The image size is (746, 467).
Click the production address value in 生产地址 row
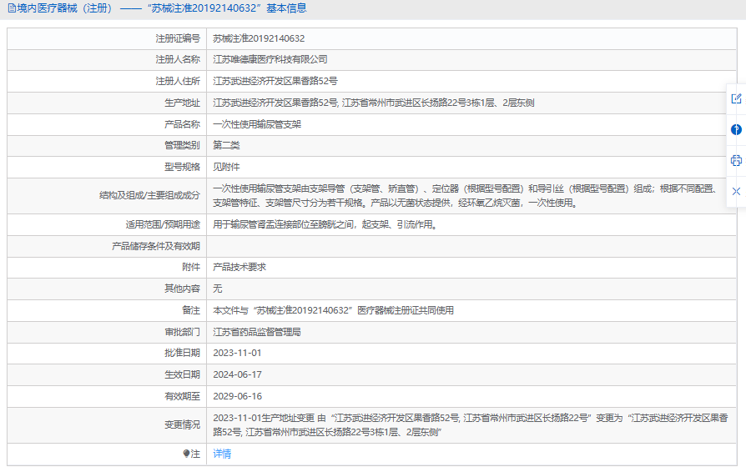[374, 103]
